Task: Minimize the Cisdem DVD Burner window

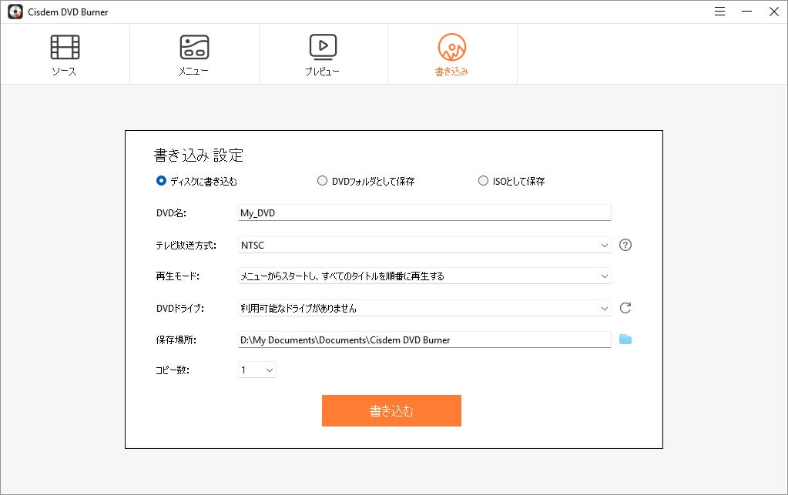Action: [747, 12]
